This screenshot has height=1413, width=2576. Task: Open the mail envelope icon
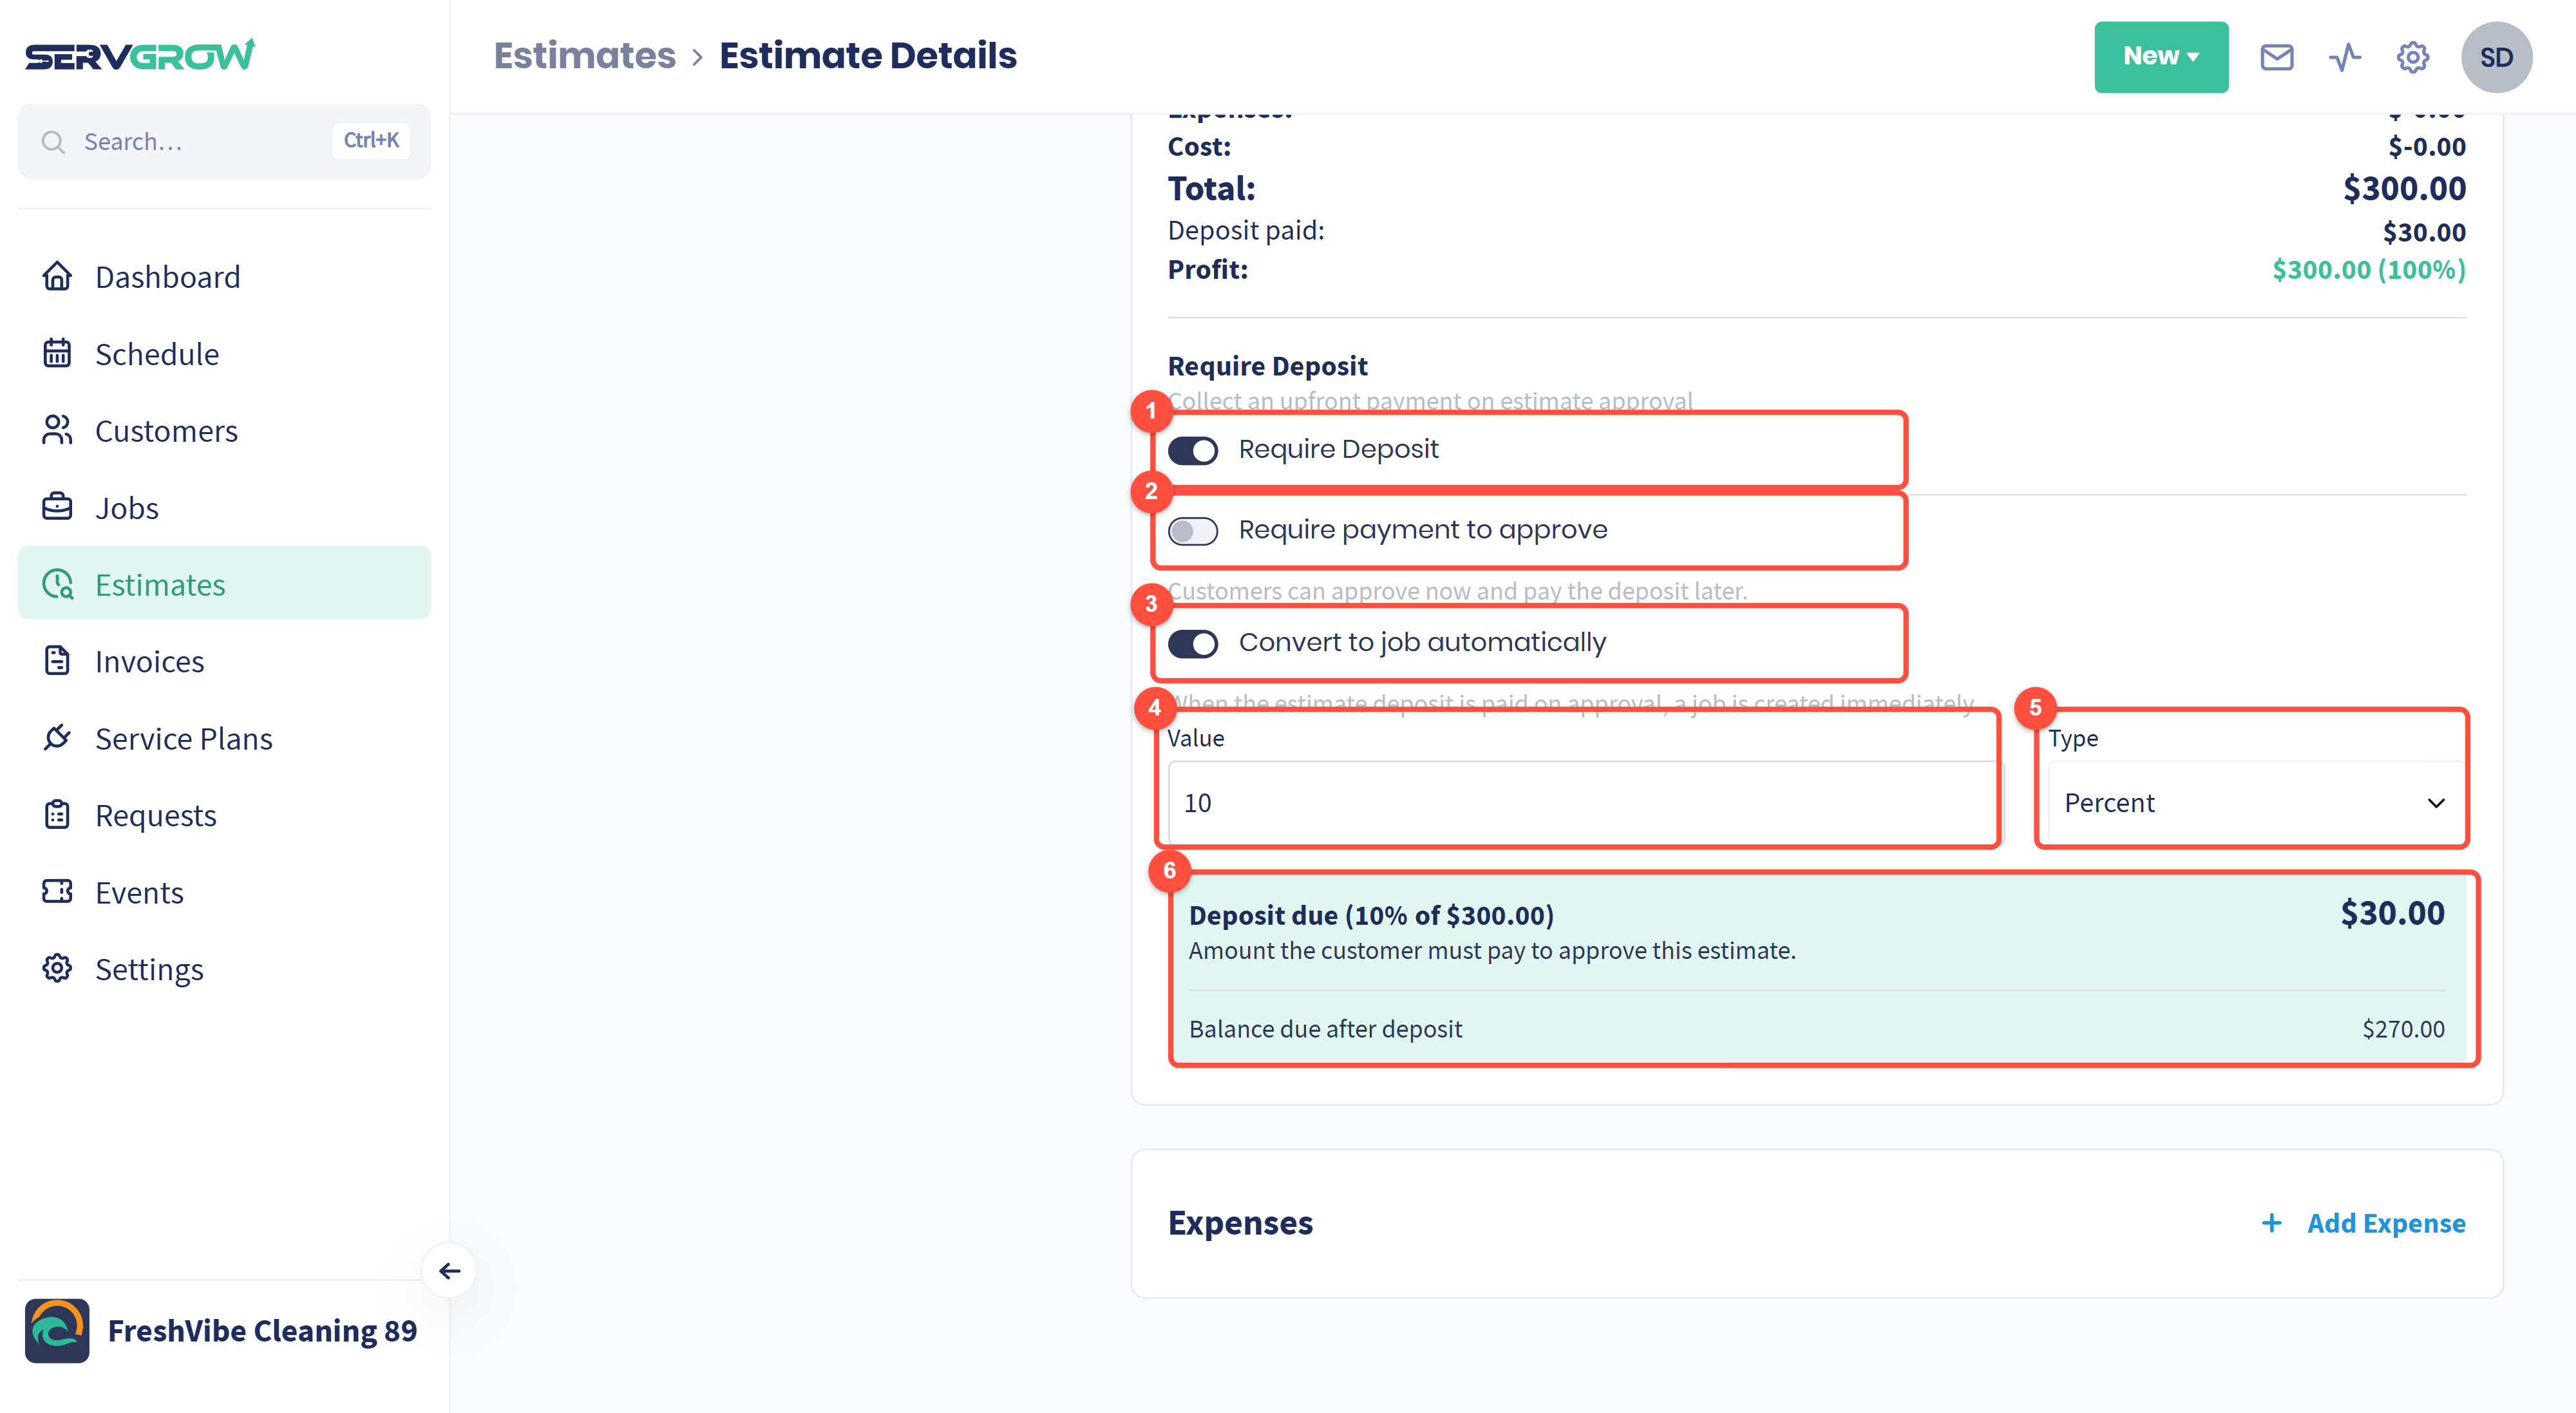[2277, 57]
